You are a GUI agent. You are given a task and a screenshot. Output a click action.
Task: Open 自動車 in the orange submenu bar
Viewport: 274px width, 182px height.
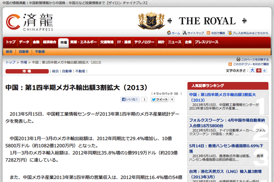pos(24,52)
